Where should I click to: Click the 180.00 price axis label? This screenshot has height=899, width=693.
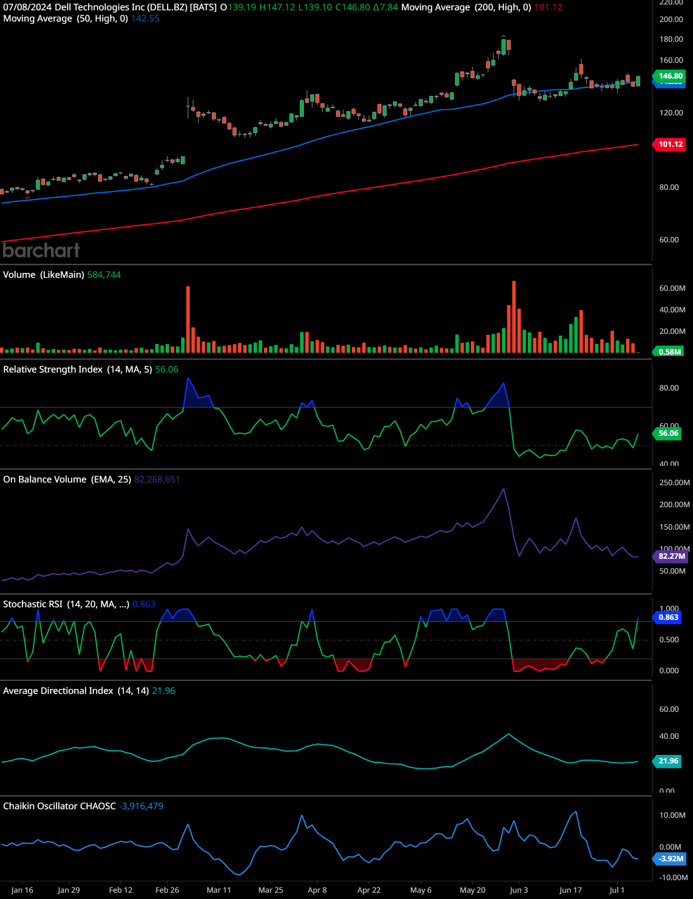(671, 39)
